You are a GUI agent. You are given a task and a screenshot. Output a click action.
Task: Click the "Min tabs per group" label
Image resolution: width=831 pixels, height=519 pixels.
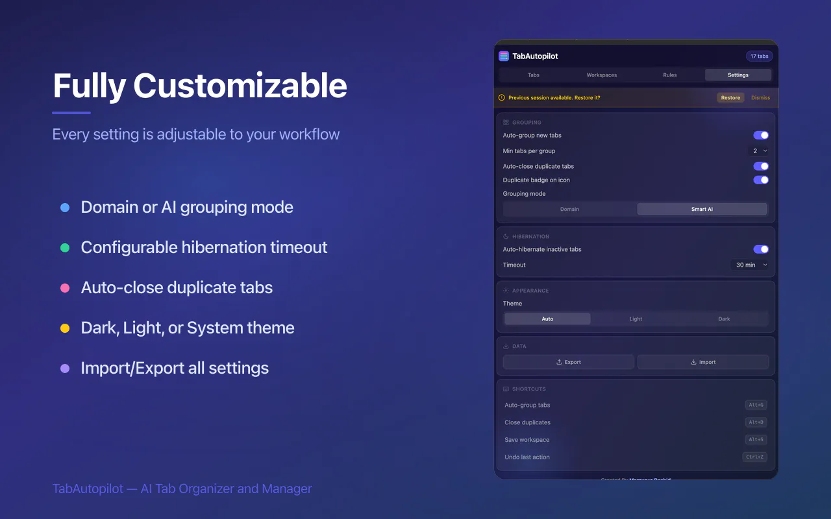click(x=529, y=151)
